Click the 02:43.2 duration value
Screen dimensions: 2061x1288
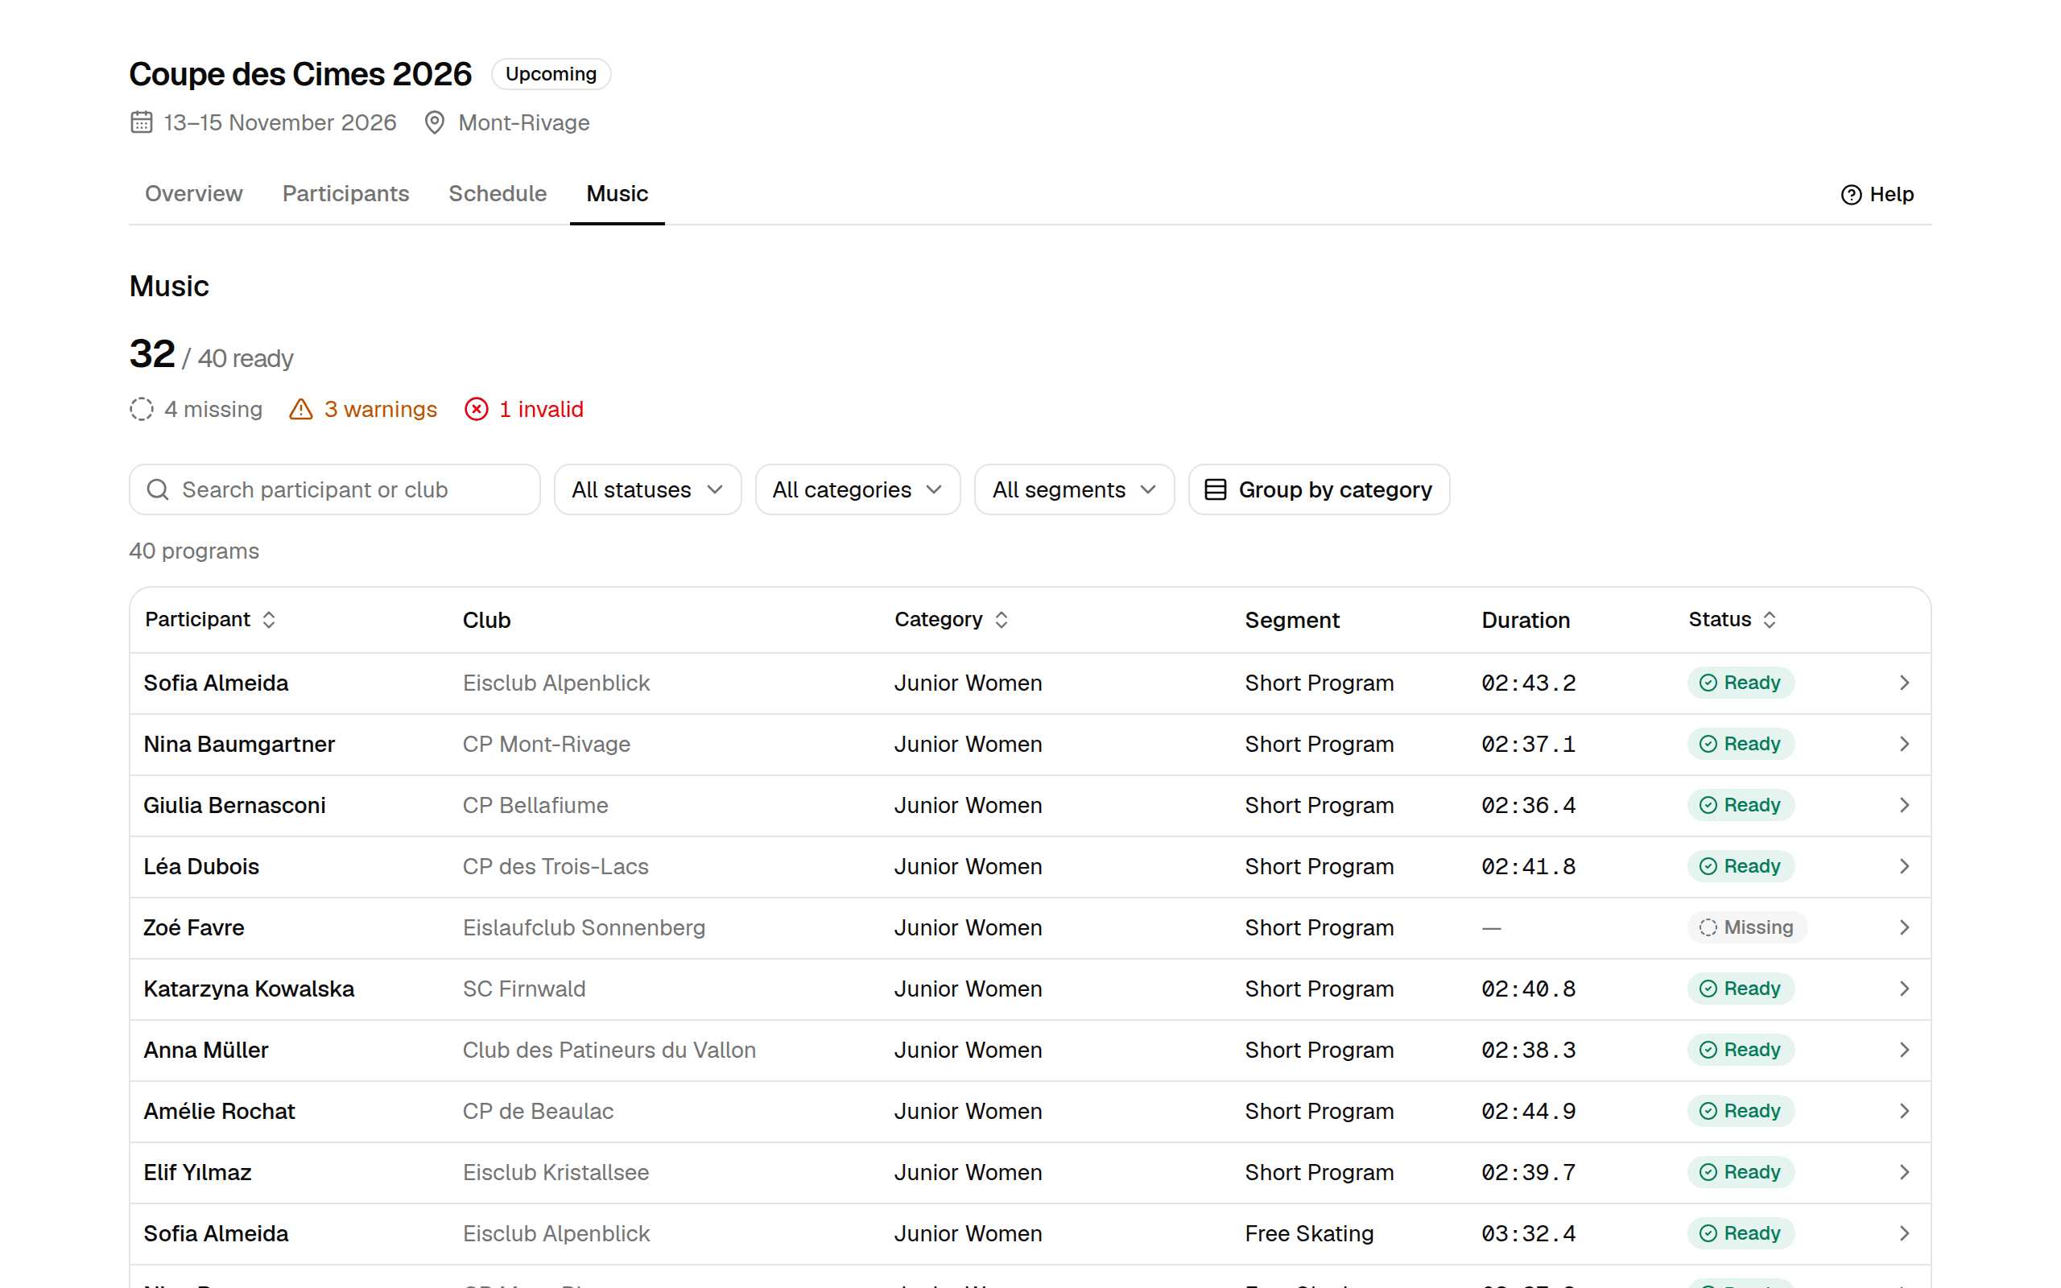click(x=1529, y=683)
